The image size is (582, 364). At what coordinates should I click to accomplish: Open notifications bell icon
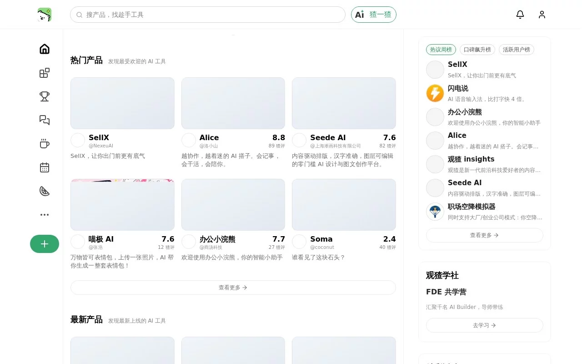(520, 15)
